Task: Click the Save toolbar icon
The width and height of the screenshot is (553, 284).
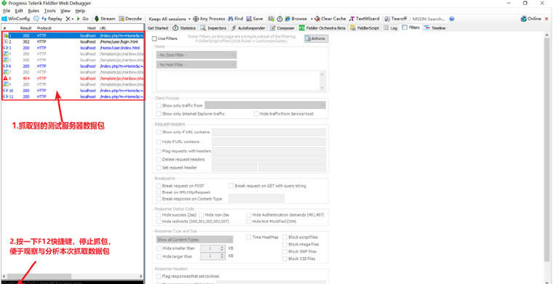Action: [249, 19]
